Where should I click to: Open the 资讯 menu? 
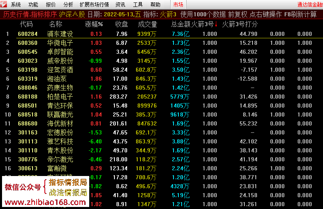tap(120, 4)
